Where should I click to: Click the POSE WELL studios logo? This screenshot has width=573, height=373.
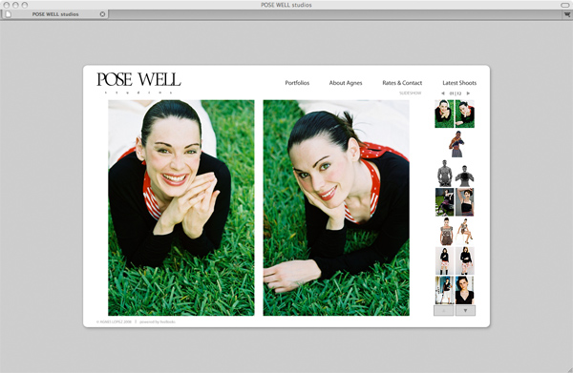[x=138, y=83]
